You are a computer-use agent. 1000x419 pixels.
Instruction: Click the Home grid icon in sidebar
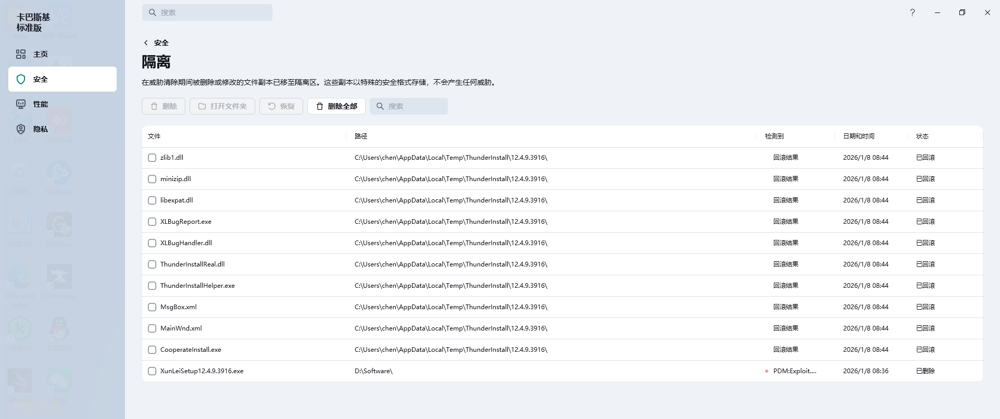pyautogui.click(x=21, y=54)
